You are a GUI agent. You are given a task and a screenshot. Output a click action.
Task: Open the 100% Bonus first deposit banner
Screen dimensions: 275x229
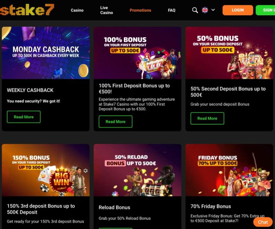coord(137,53)
